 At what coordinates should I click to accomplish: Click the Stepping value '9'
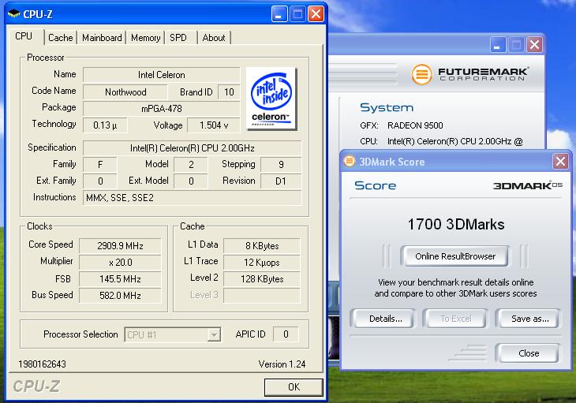click(281, 164)
